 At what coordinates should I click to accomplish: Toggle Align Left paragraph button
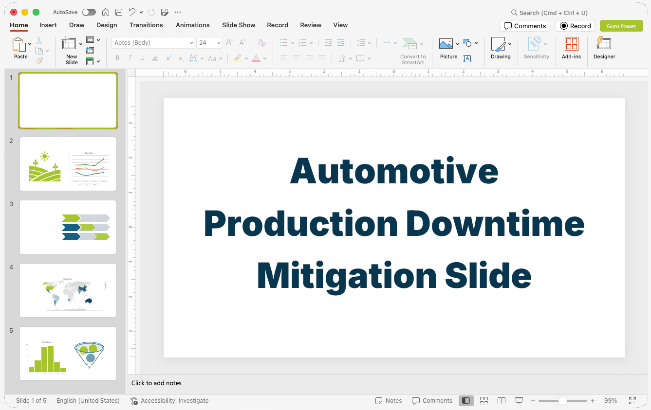pyautogui.click(x=283, y=58)
